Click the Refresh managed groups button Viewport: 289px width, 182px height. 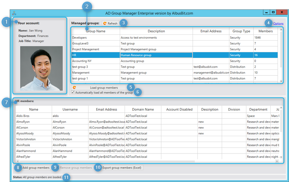click(111, 23)
